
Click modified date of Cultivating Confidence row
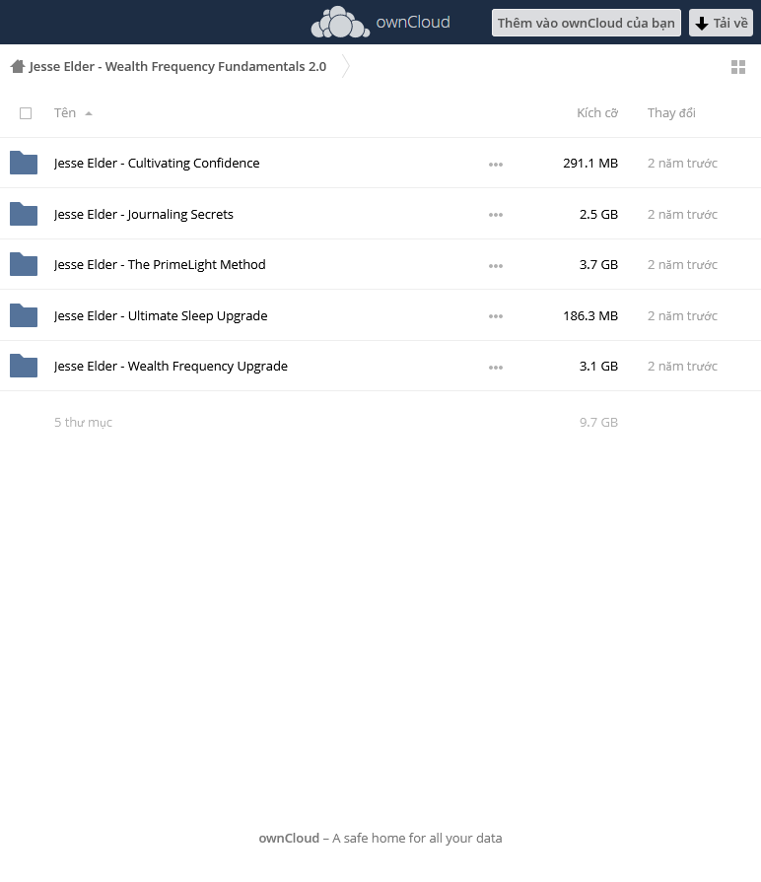click(682, 164)
